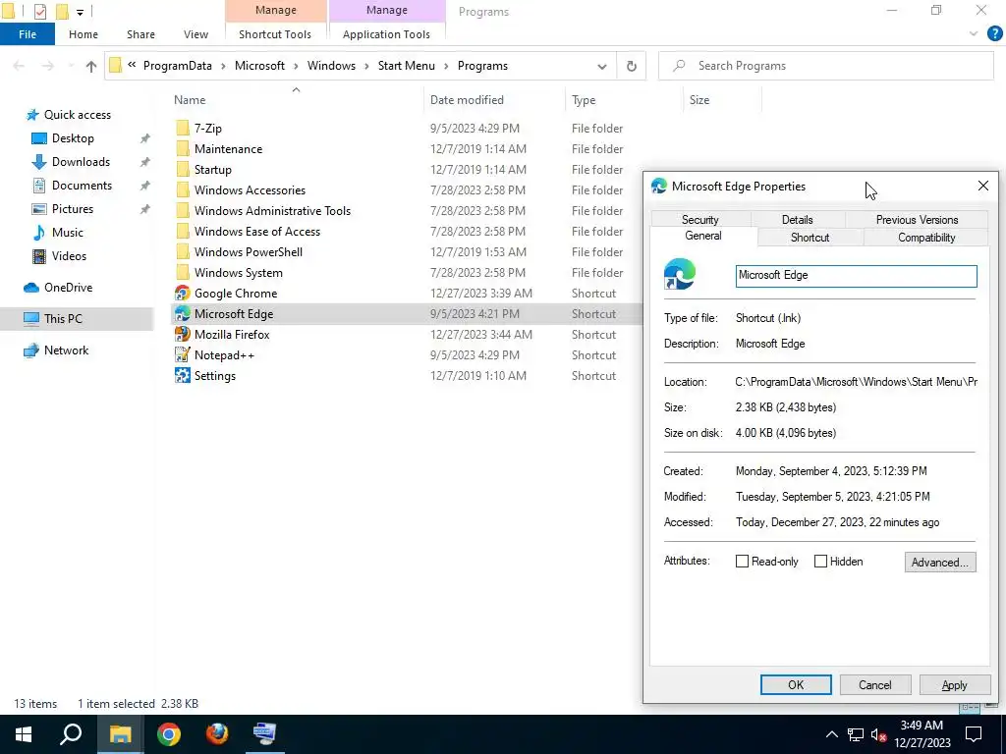Screen dimensions: 1006x754
Task: Enable the Hidden attribute checkbox
Action: pyautogui.click(x=820, y=561)
